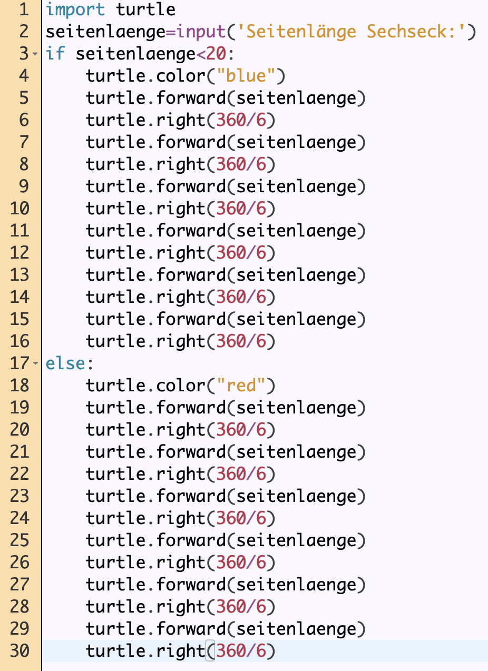Click line number 24 in the gutter
Image resolution: width=488 pixels, height=671 pixels.
[19, 518]
